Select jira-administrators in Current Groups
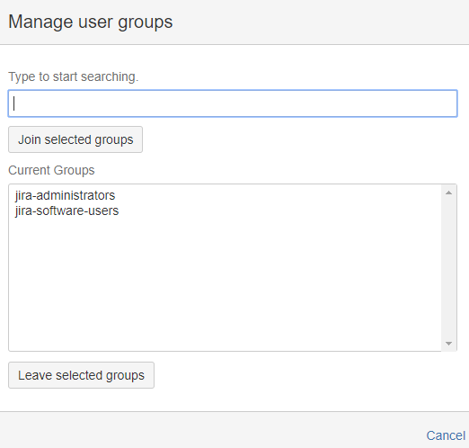This screenshot has height=448, width=469. pos(65,195)
